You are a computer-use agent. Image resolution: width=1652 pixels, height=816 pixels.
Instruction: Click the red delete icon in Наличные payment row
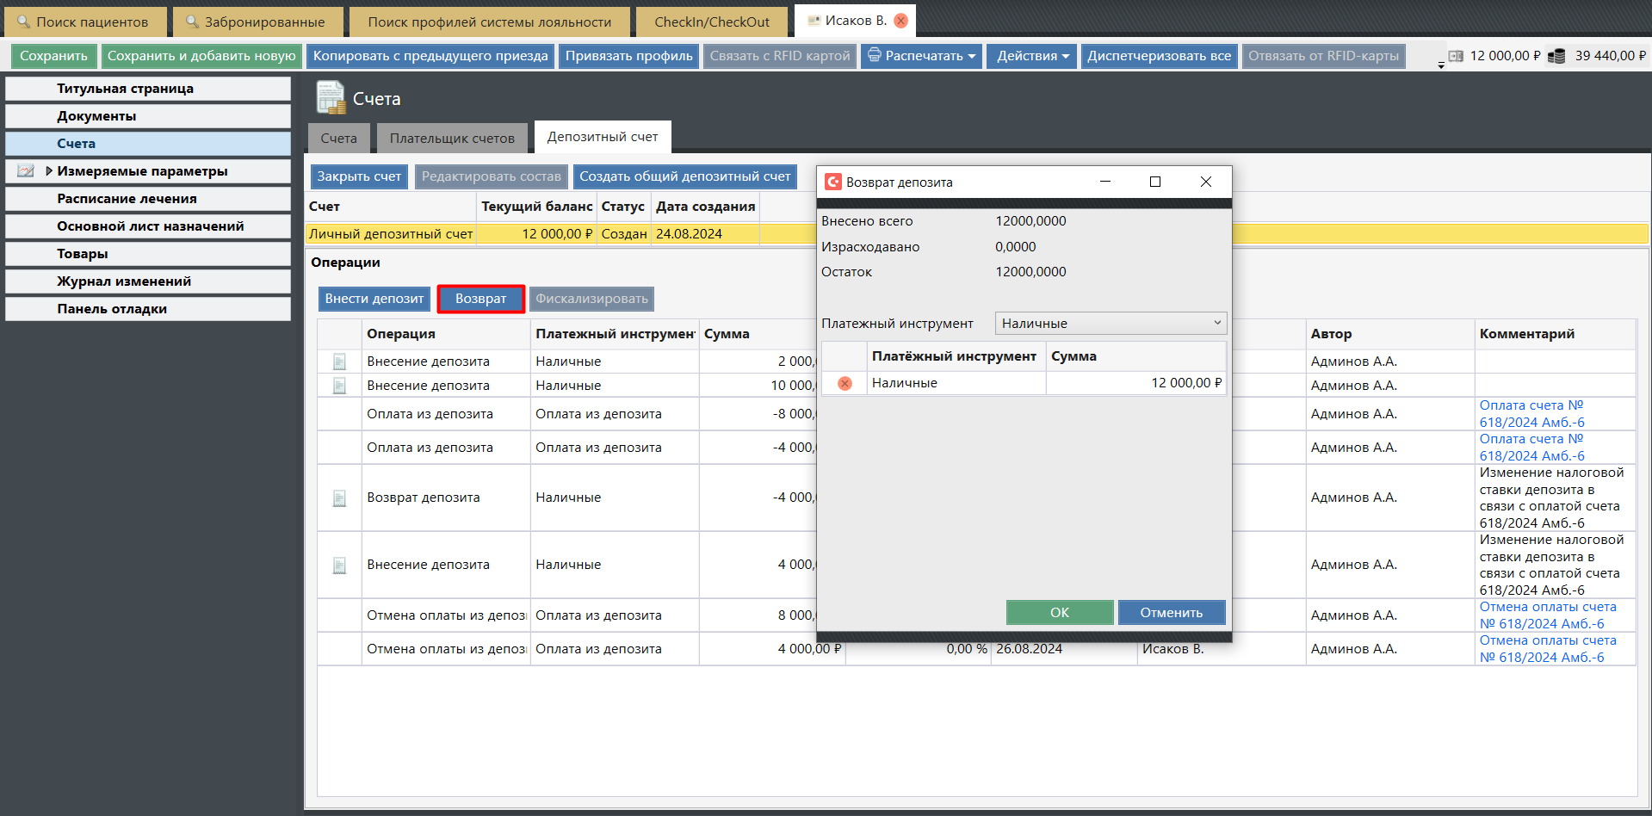845,383
